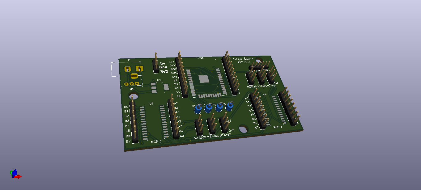Click the A3 pin label

(x=179, y=121)
